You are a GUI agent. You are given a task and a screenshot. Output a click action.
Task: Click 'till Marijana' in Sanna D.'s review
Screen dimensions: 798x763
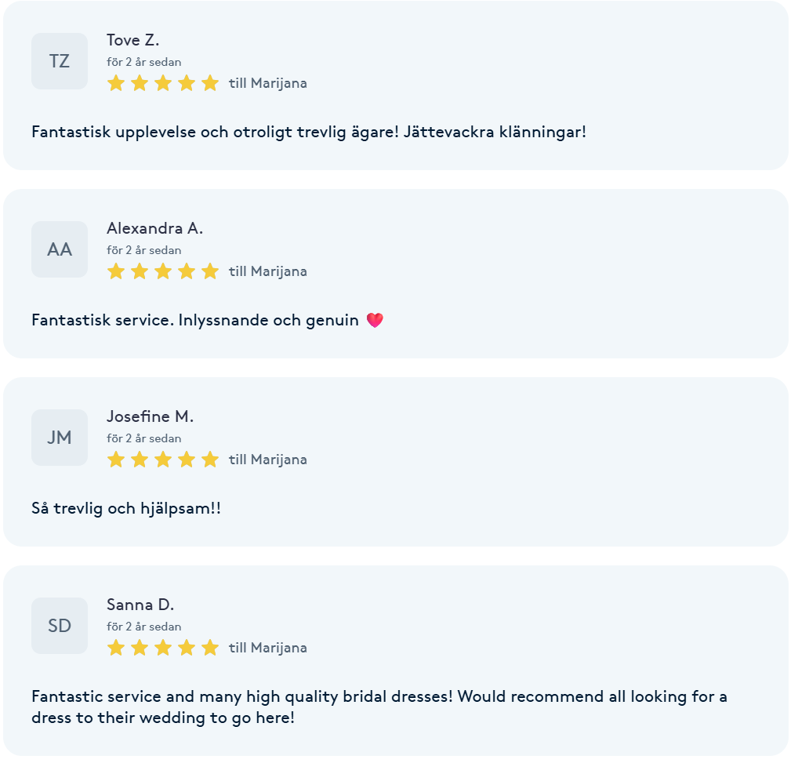[267, 648]
